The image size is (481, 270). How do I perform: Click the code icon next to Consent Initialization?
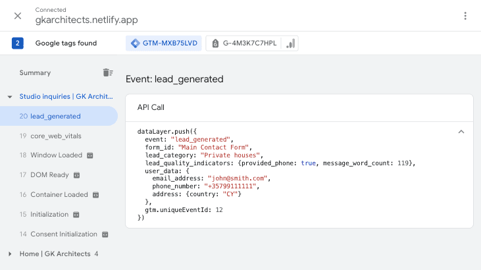click(105, 234)
